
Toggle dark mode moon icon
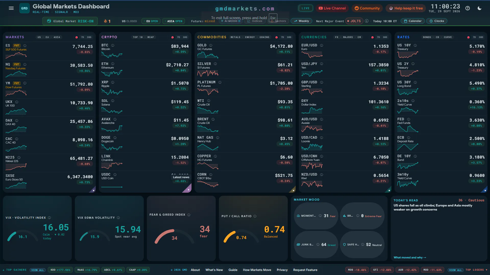click(480, 8)
